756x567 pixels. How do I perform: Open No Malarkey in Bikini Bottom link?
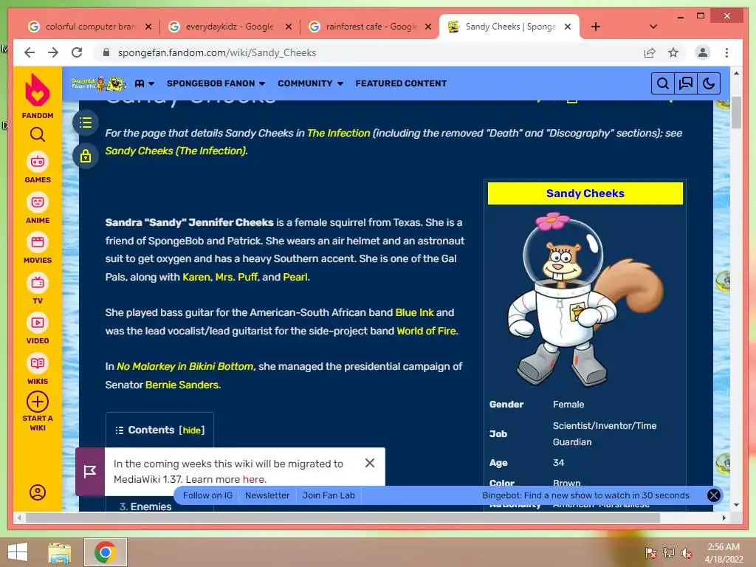click(185, 366)
